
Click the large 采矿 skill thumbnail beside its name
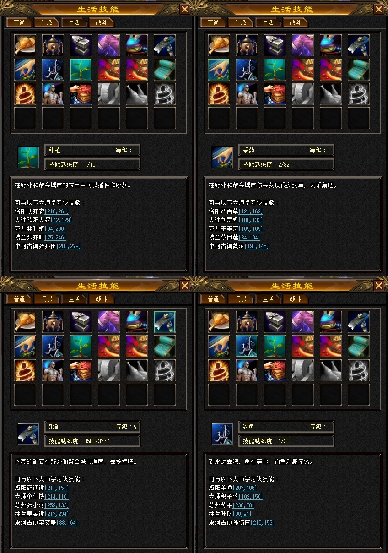pos(28,434)
